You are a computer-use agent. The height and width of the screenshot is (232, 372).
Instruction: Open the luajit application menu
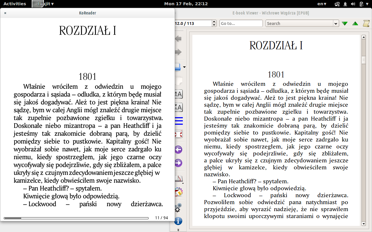(x=44, y=4)
